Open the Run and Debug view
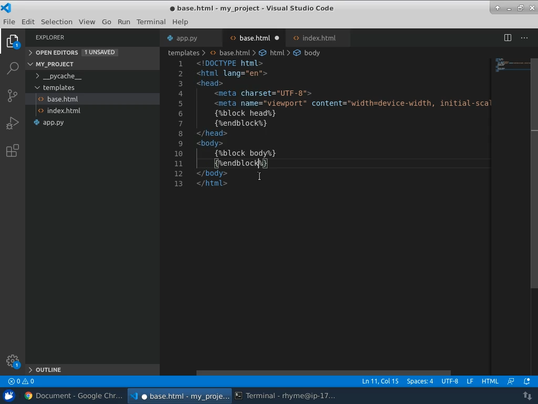Screen dimensions: 538x404 13,124
